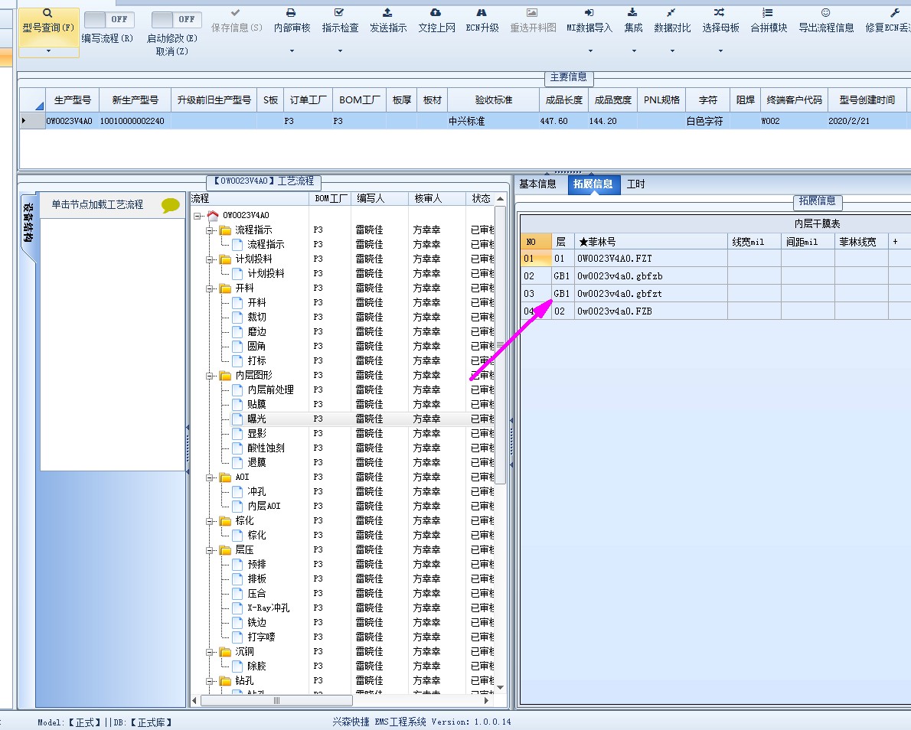Toggle the 启动修改 OFF switch
911x730 pixels.
[x=177, y=20]
